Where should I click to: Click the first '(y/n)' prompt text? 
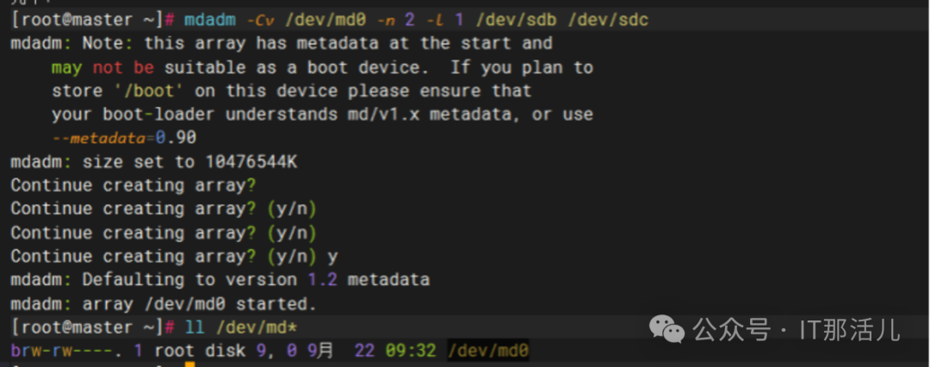pos(292,209)
